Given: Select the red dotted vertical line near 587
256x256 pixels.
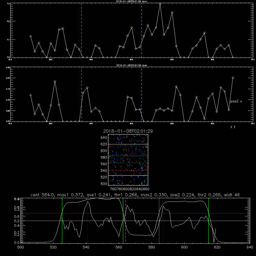Looking at the screenshot, I should tap(163, 220).
